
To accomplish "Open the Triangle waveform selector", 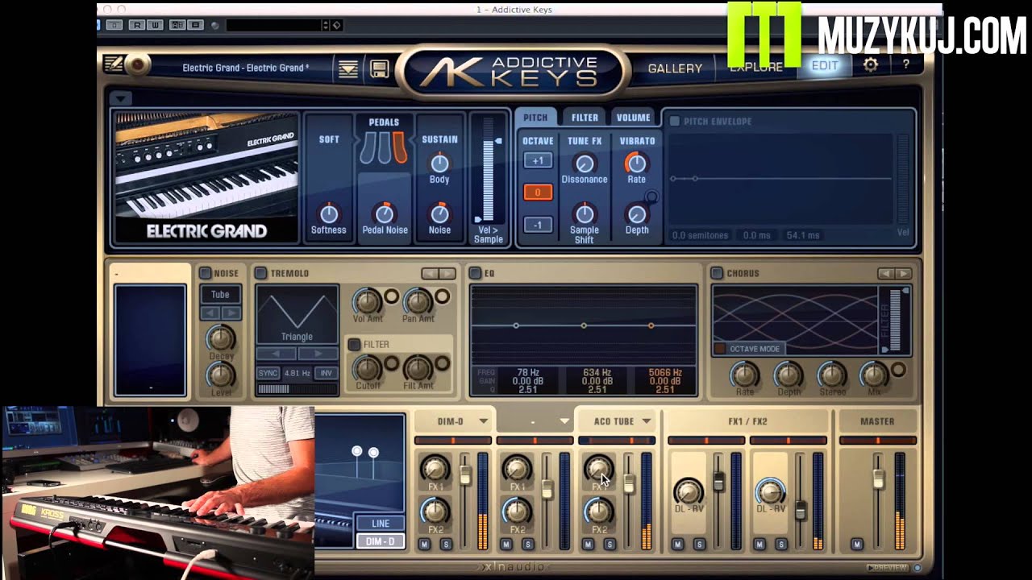I will (x=297, y=315).
